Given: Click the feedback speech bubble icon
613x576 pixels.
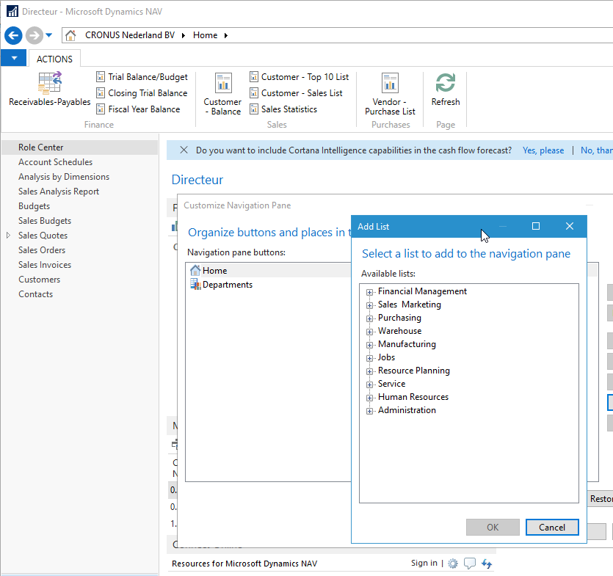Looking at the screenshot, I should tap(470, 564).
